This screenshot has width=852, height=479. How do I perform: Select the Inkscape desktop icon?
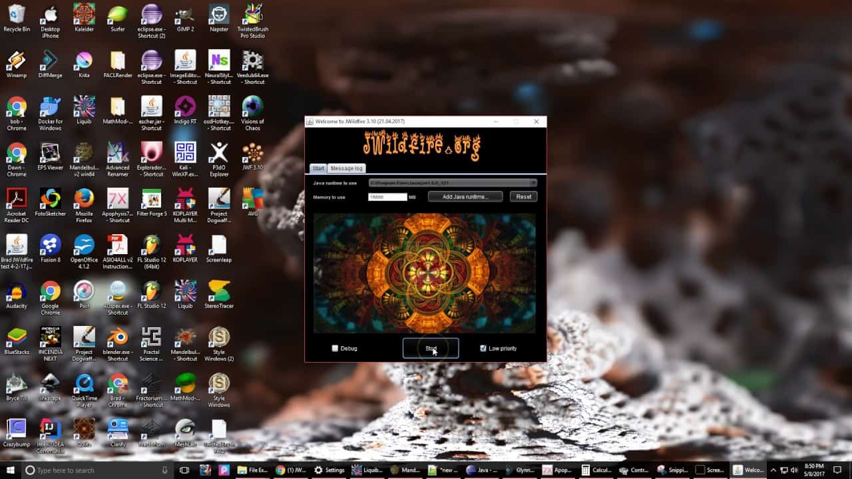point(50,387)
